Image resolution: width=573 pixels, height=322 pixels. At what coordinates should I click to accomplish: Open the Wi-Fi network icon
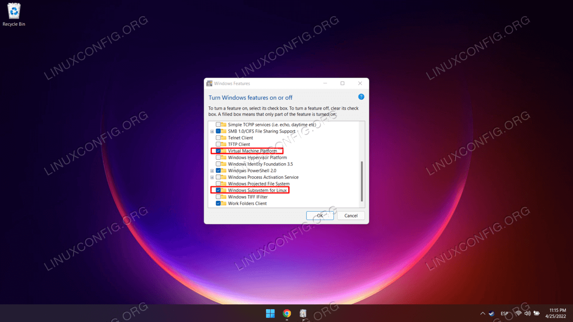[519, 313]
